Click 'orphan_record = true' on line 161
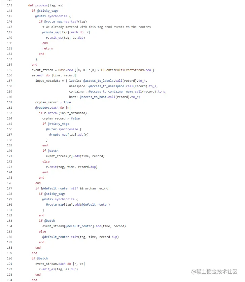The height and width of the screenshot is (282, 245). (53, 102)
